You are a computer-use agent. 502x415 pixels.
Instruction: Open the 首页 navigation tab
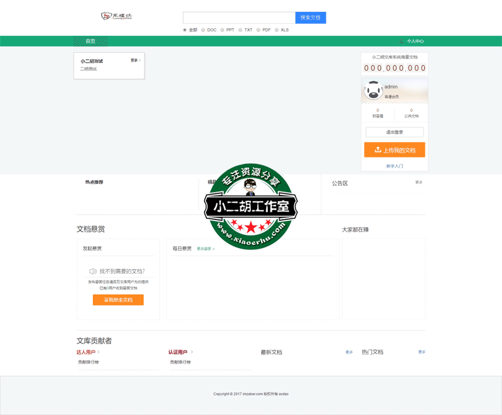(90, 41)
